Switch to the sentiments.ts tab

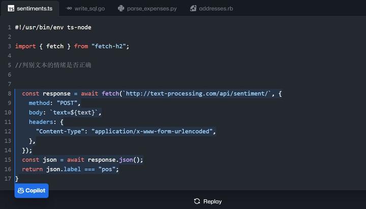(x=34, y=9)
